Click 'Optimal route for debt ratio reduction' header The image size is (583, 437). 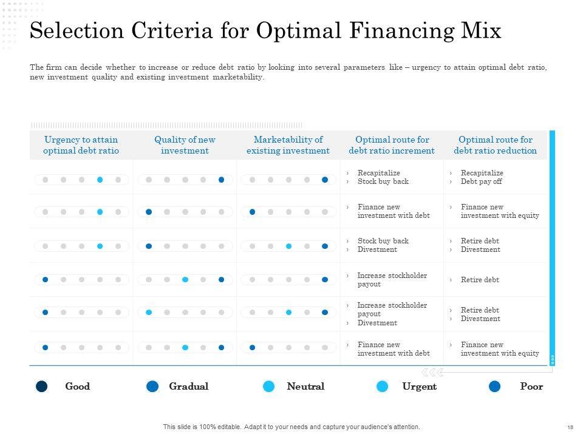[495, 145]
